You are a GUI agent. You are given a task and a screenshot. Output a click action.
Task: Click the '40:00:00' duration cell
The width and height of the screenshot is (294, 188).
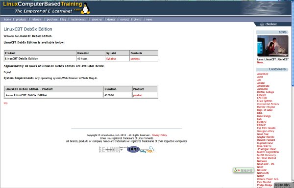(118, 95)
